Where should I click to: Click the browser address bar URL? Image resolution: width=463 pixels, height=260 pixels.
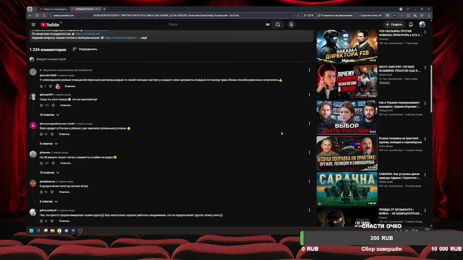[x=64, y=16]
